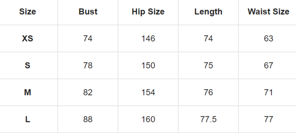This screenshot has height=133, width=296.
Task: Click the L size row label
Action: tap(27, 119)
